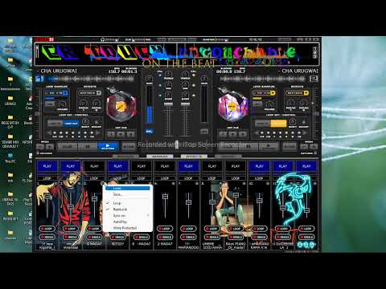Viewport: 386px width, 289px height.
Task: Open options icon of sampler slot 6
Action: tap(174, 184)
